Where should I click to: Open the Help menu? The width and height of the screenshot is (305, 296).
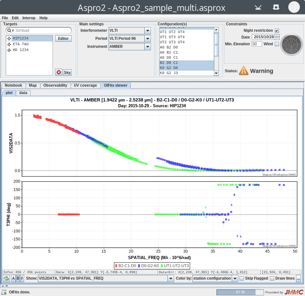point(43,18)
